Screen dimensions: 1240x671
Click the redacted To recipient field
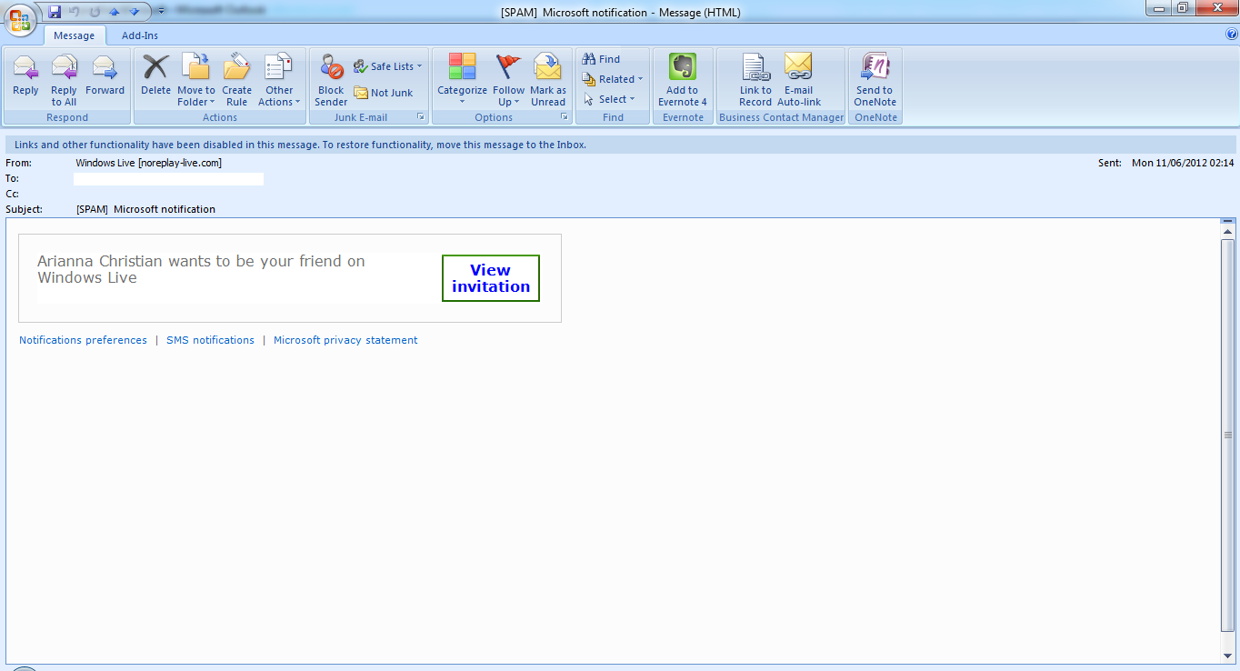[x=168, y=179]
